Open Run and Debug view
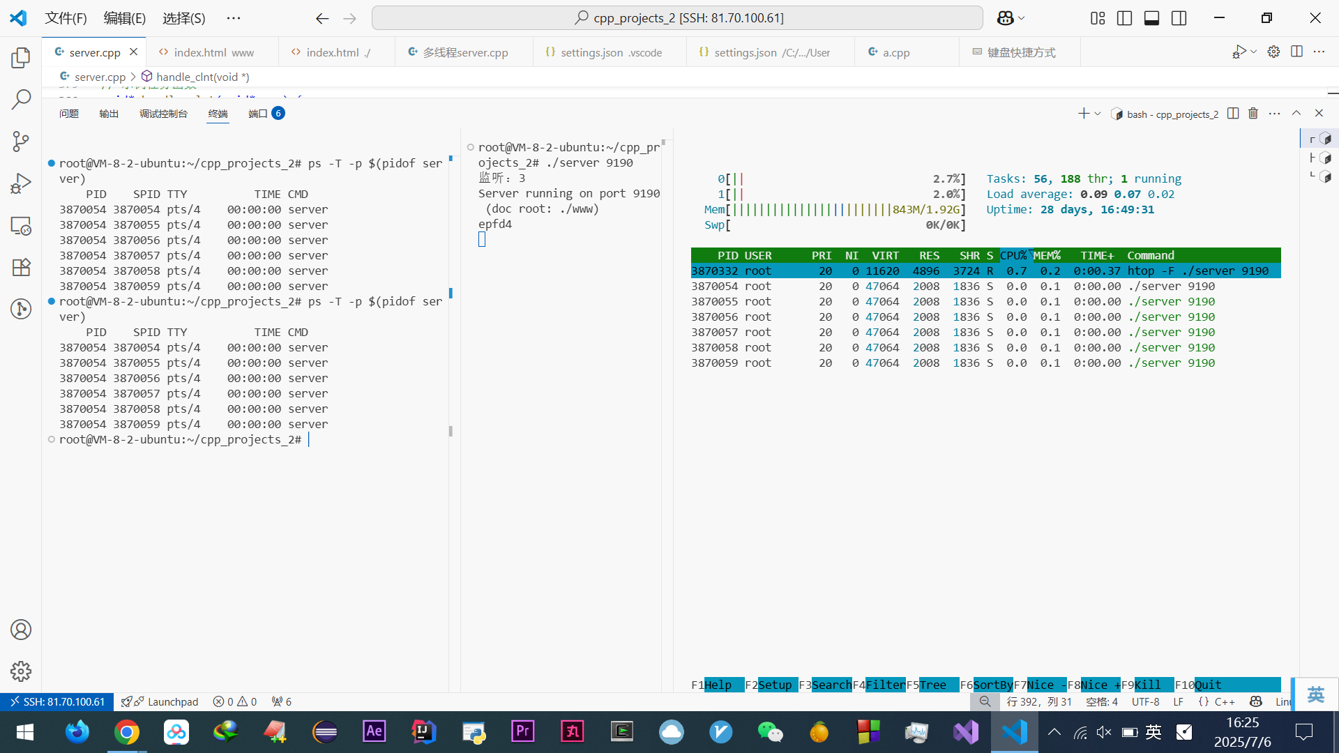The height and width of the screenshot is (753, 1339). pos(21,183)
